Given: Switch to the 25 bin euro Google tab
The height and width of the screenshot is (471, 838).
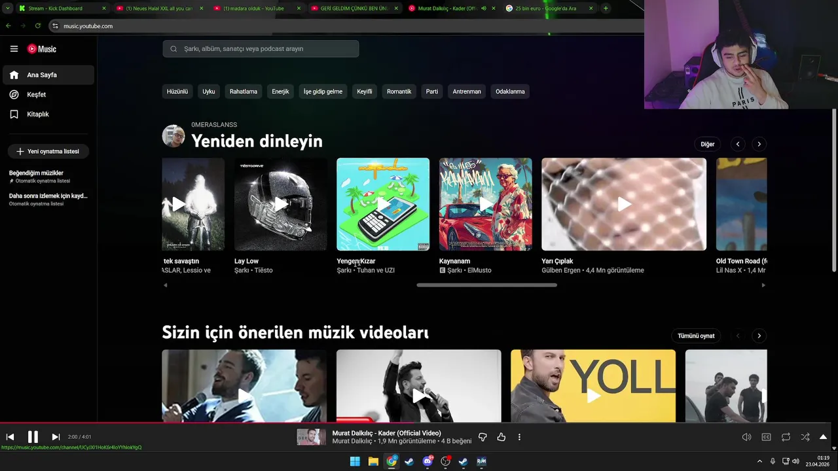Looking at the screenshot, I should (551, 9).
